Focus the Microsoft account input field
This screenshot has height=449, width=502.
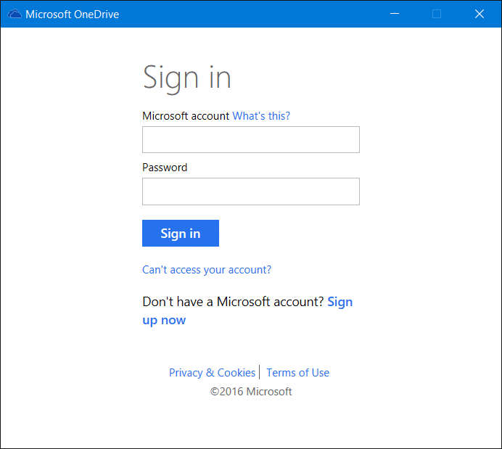(251, 139)
